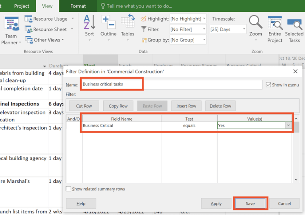The height and width of the screenshot is (215, 305).
Task: Click the Test column header
Action: click(x=189, y=119)
